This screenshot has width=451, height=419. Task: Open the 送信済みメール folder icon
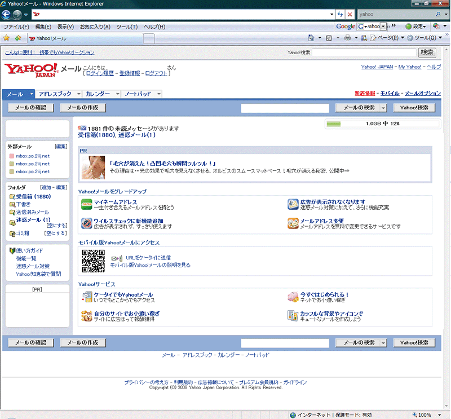12,212
